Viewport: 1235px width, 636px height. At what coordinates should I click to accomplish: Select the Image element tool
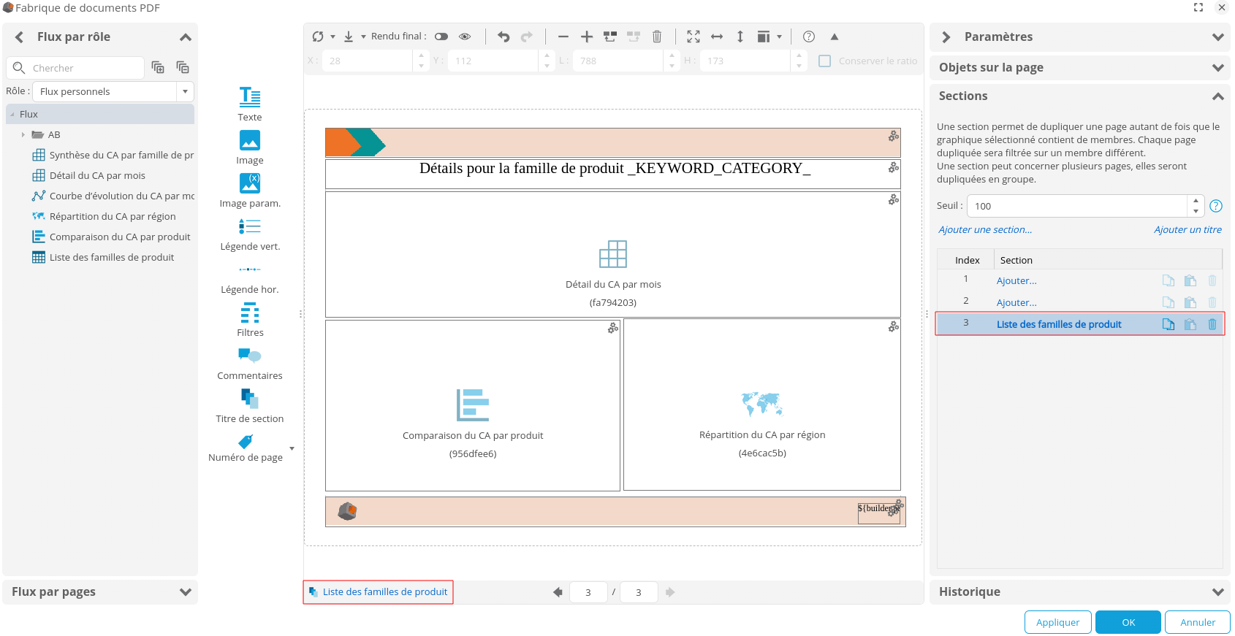tap(250, 147)
